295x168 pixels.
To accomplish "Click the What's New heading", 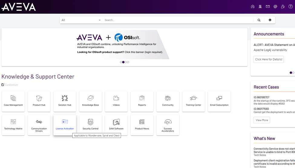I will pyautogui.click(x=264, y=138).
